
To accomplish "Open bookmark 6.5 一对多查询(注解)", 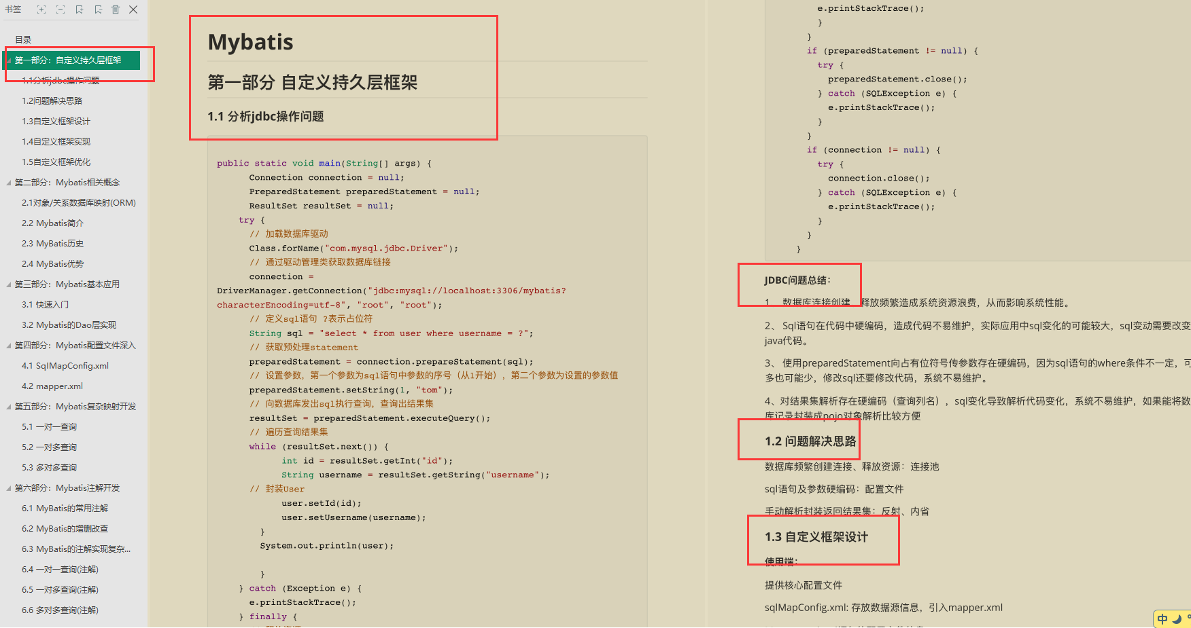I will (60, 590).
